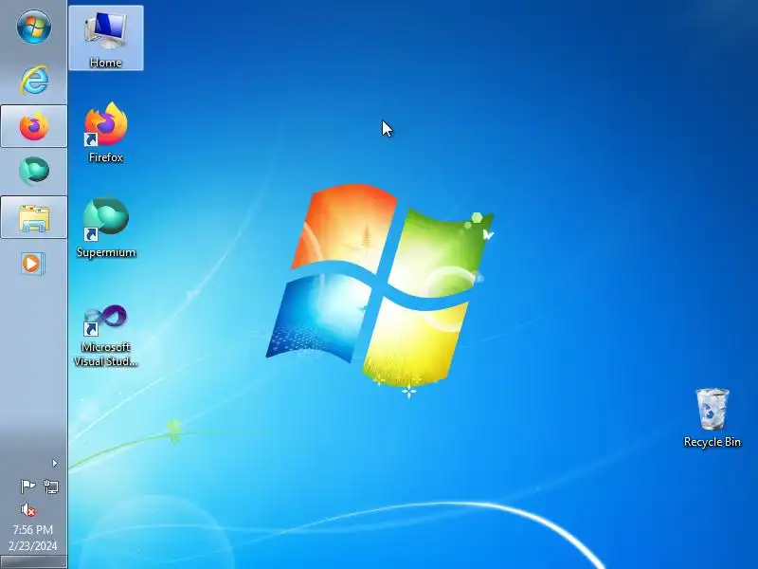Select the Firefox desktop shortcut
Viewport: 758px width, 569px height.
106,133
